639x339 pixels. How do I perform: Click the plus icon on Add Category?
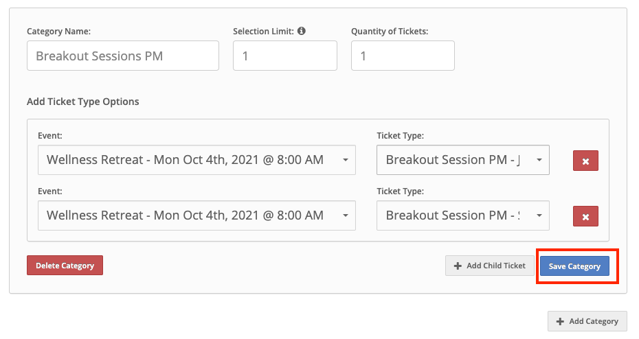(561, 321)
